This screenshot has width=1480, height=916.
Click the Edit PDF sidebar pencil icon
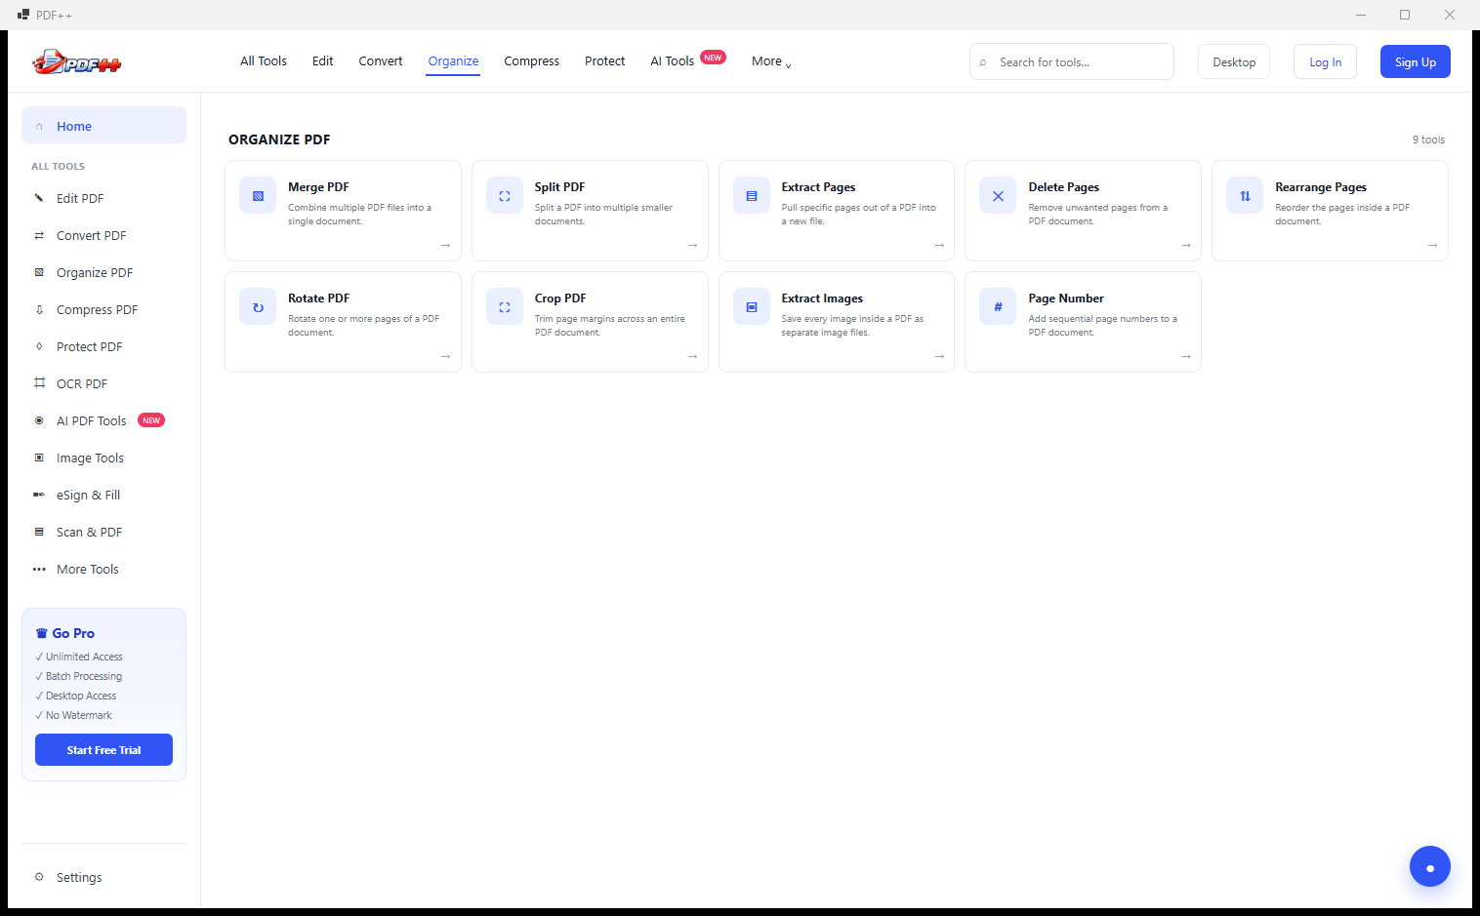point(39,198)
